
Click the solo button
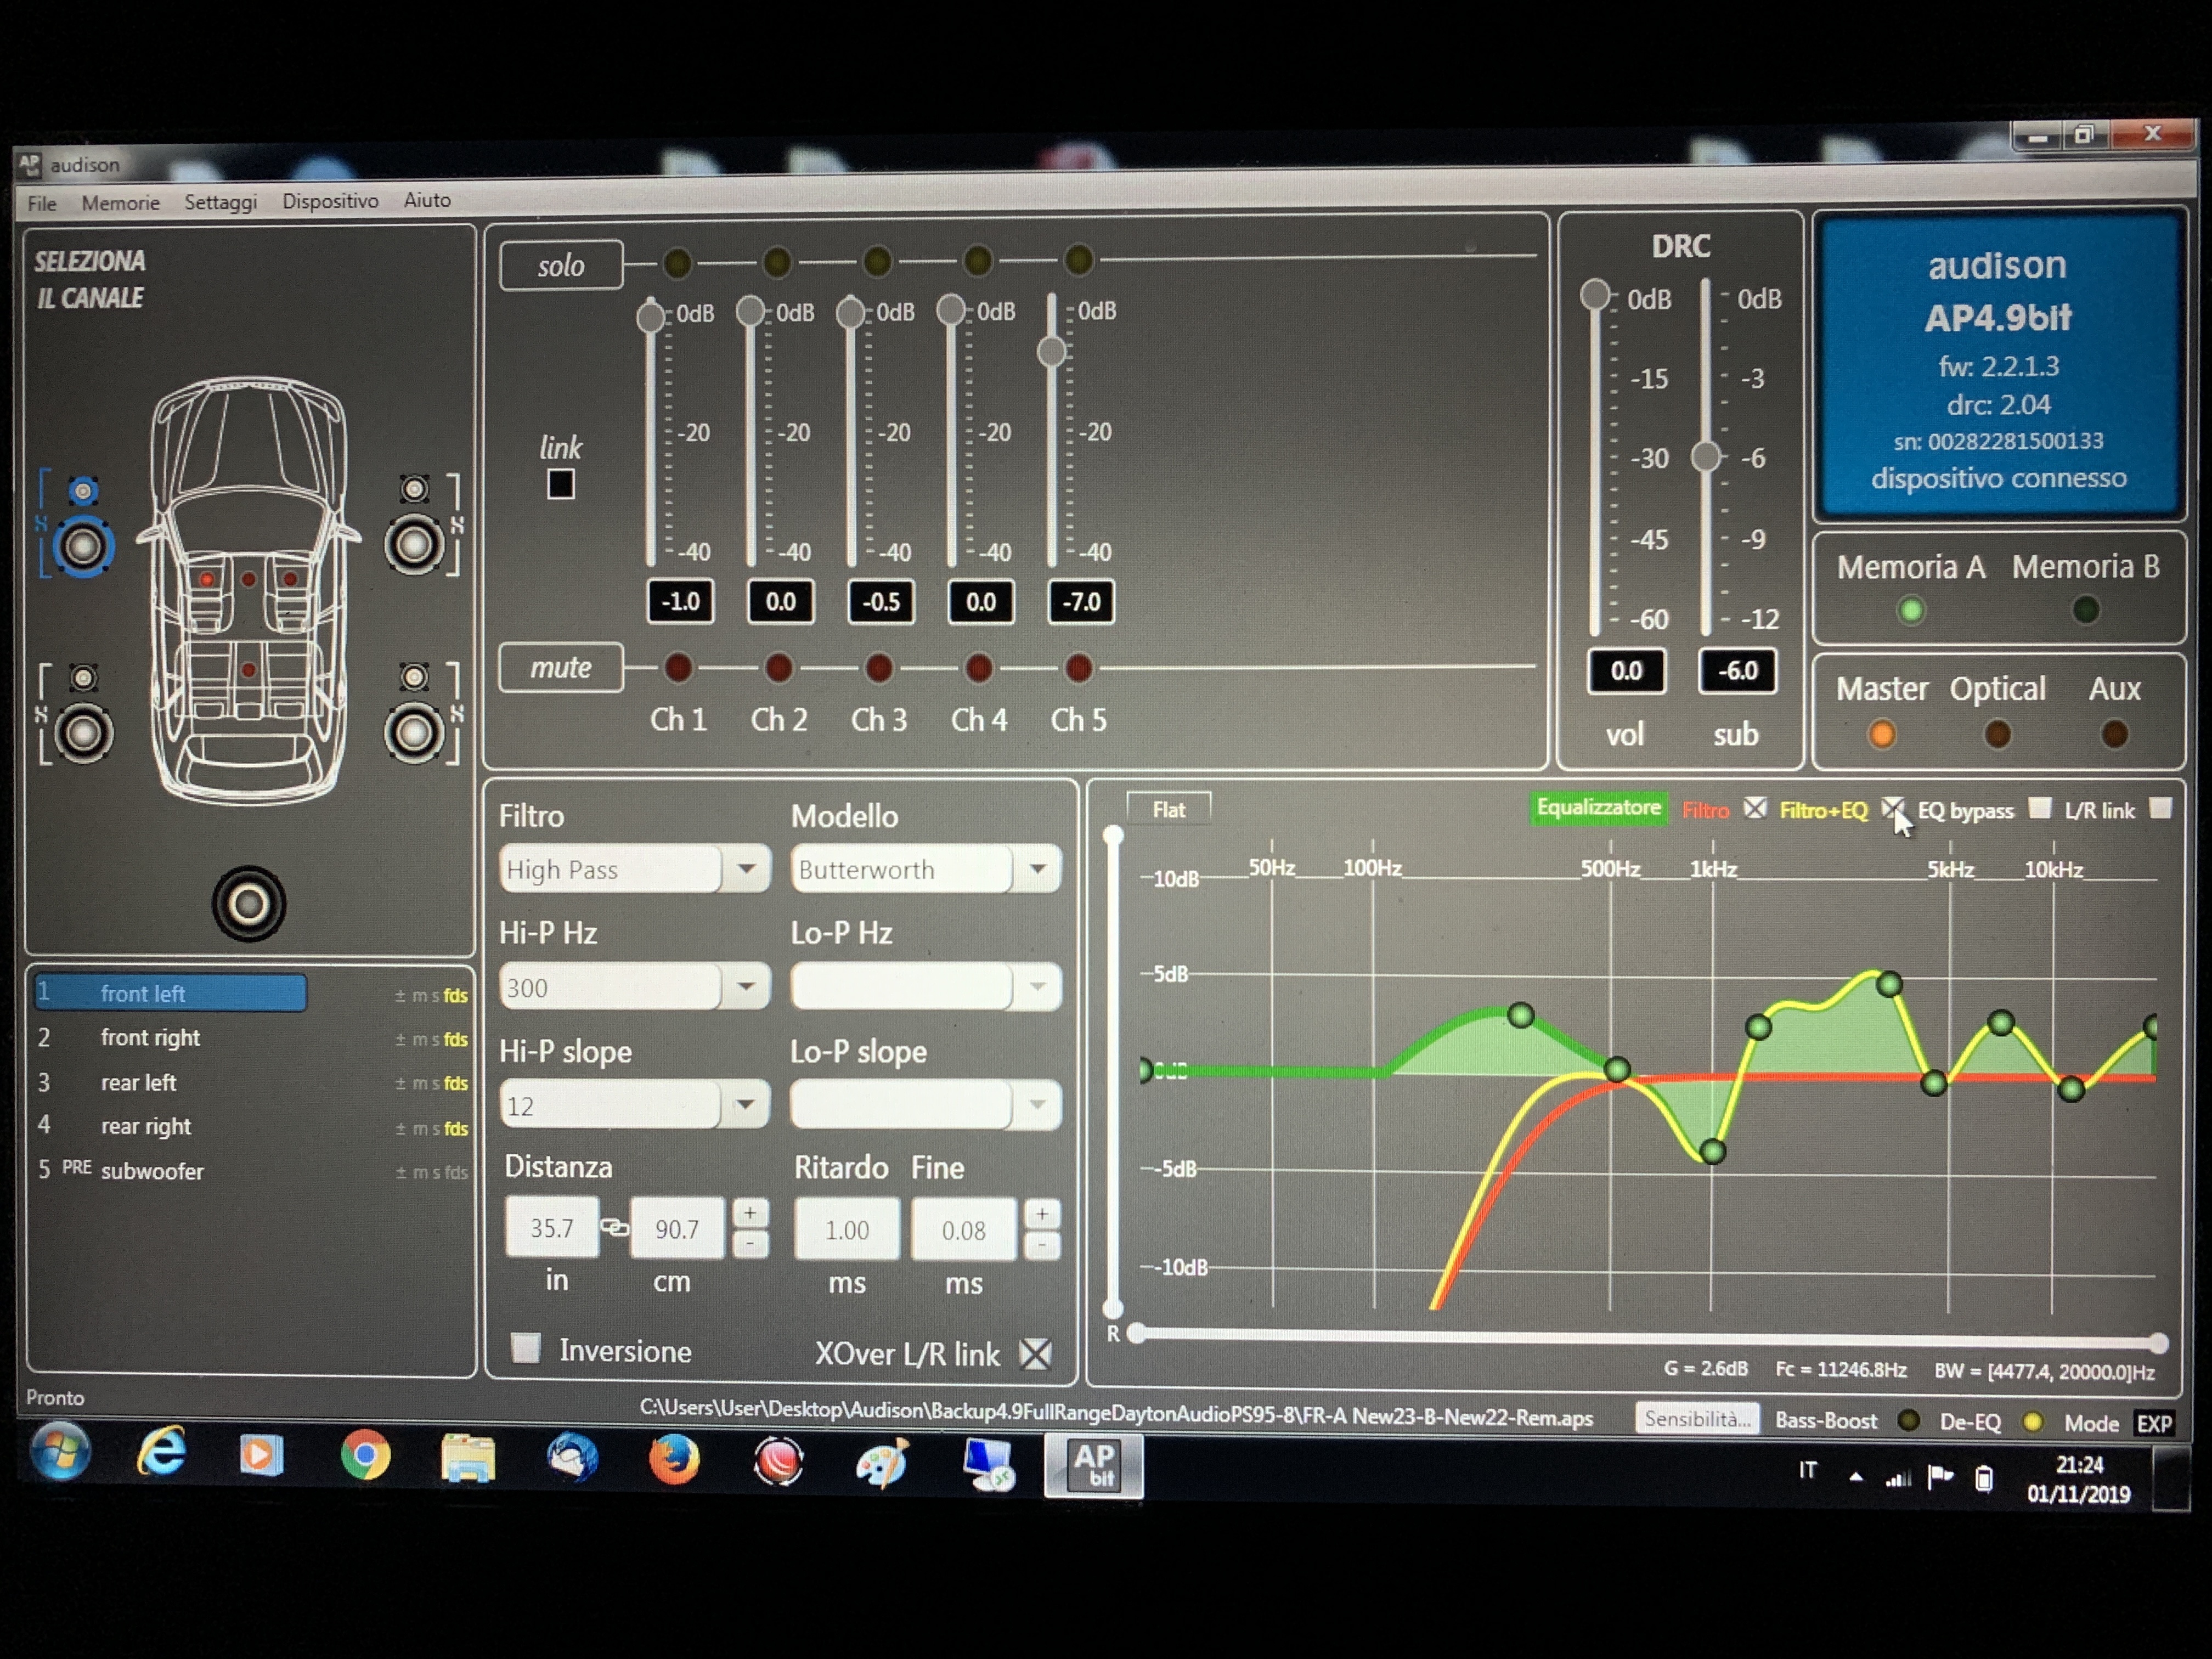tap(561, 266)
